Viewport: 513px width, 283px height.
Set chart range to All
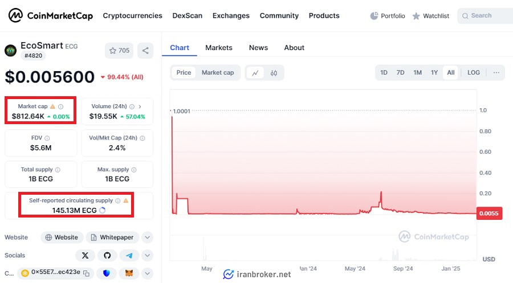point(451,72)
